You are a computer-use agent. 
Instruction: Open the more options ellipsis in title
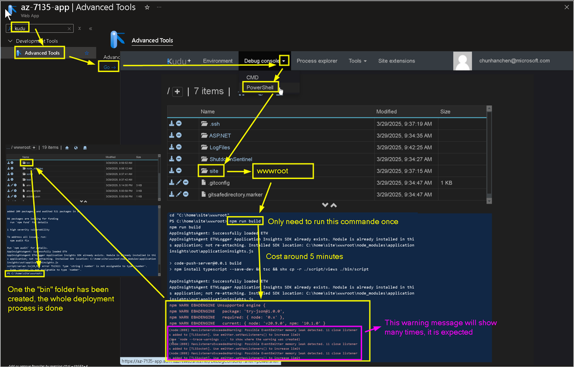(x=159, y=7)
